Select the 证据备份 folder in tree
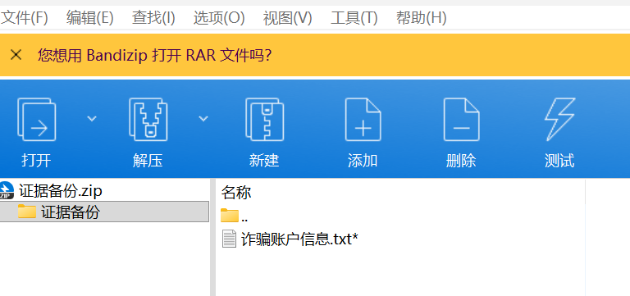The image size is (630, 296). (104, 212)
